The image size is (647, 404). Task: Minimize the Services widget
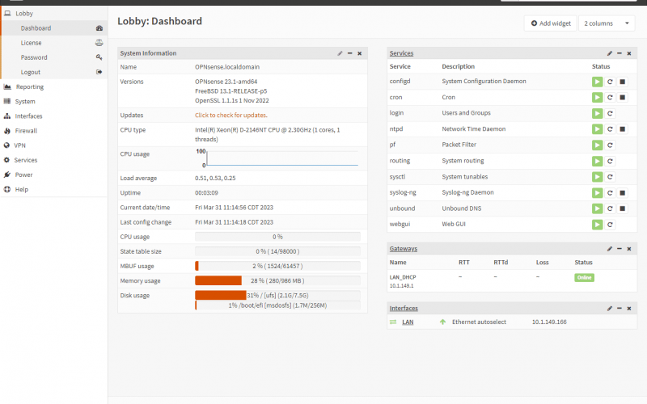[619, 53]
